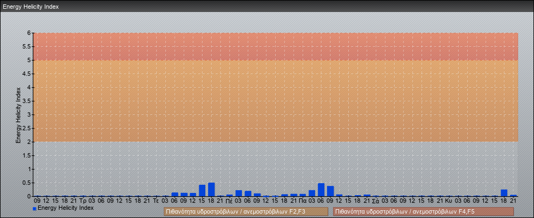Viewport: 534px width, 218px height.
Task: Click the vertical Energy Helicity Index axis title
Action: (x=18, y=115)
